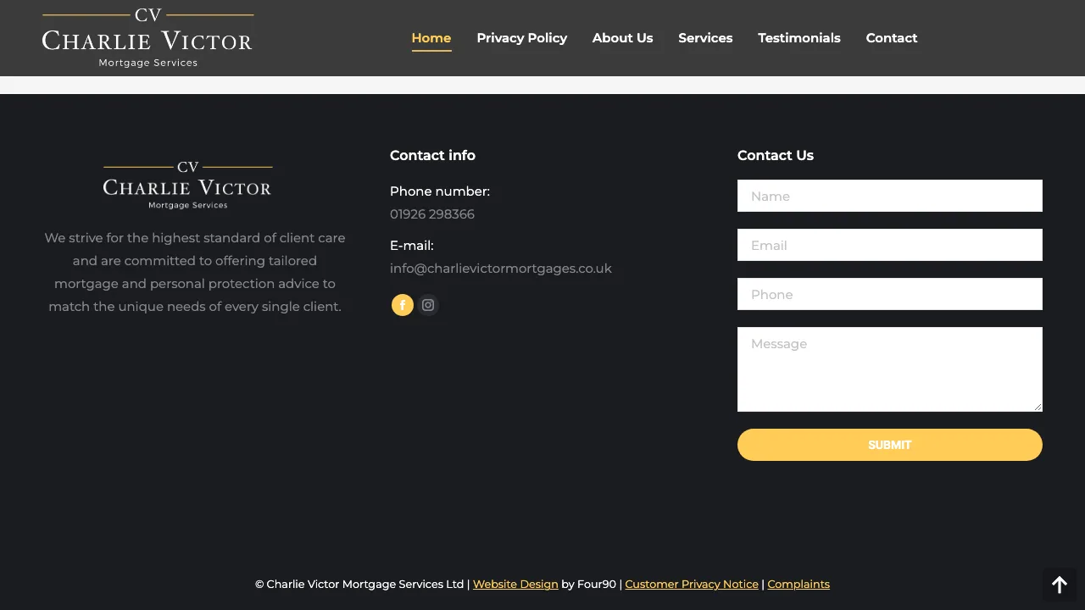Image resolution: width=1085 pixels, height=610 pixels.
Task: Open the Website Design link
Action: coord(515,584)
